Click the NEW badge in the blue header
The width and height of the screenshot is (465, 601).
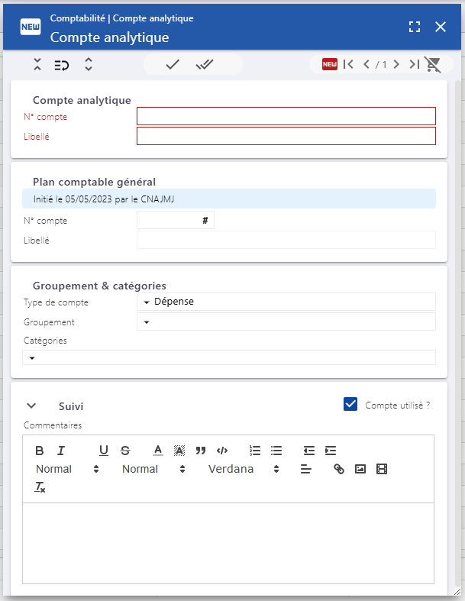[x=31, y=27]
